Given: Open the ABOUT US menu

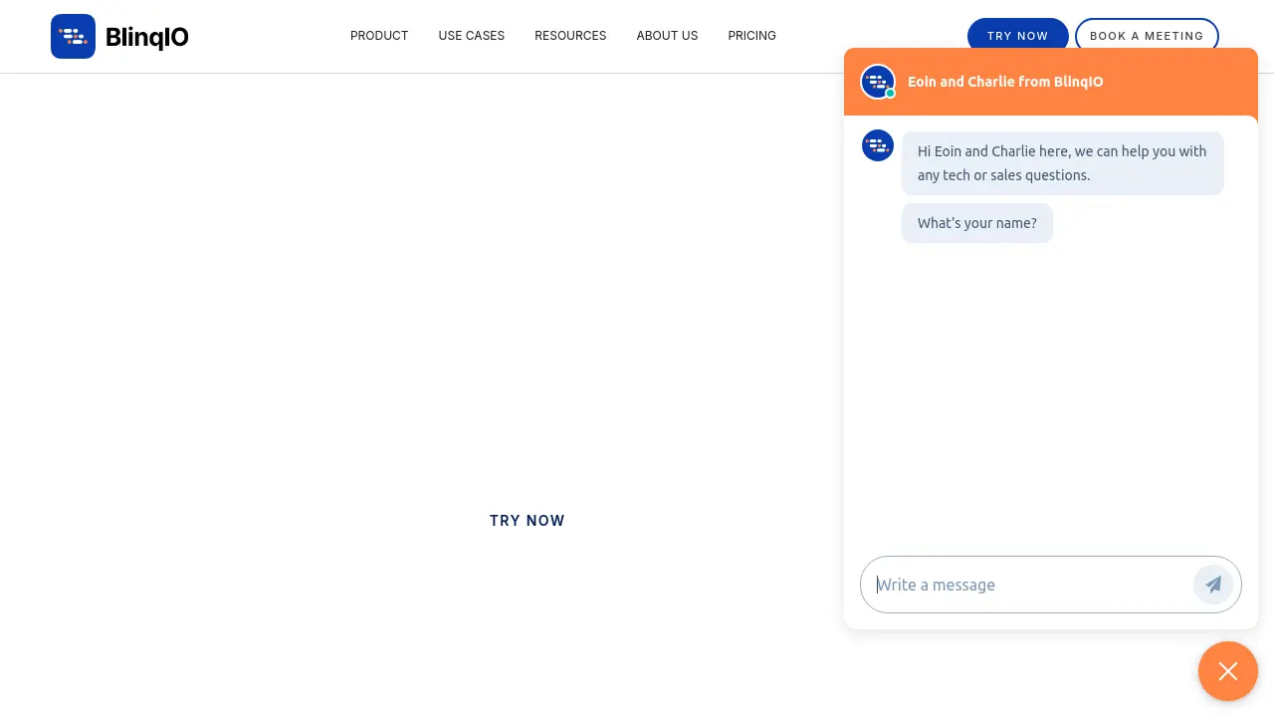Looking at the screenshot, I should 667,36.
